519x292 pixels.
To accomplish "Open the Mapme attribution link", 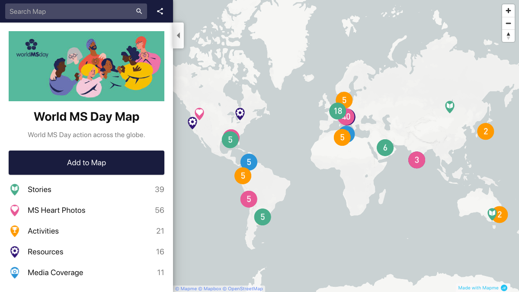I will click(x=186, y=289).
